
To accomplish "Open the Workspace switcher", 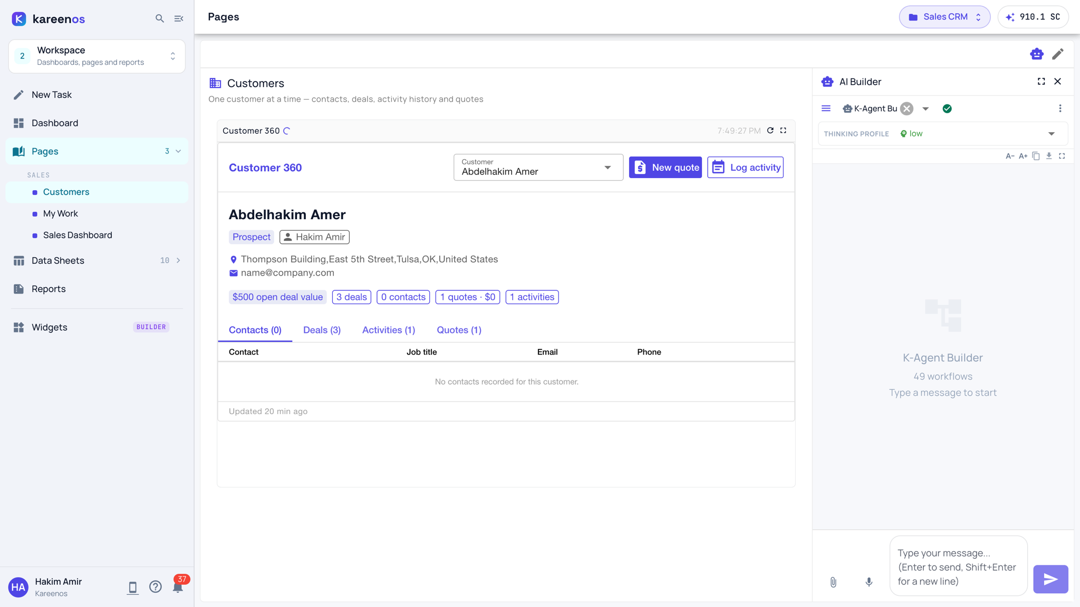I will pos(97,56).
